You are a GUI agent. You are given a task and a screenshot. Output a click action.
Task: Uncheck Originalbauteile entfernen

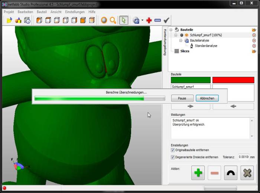pos(173,150)
